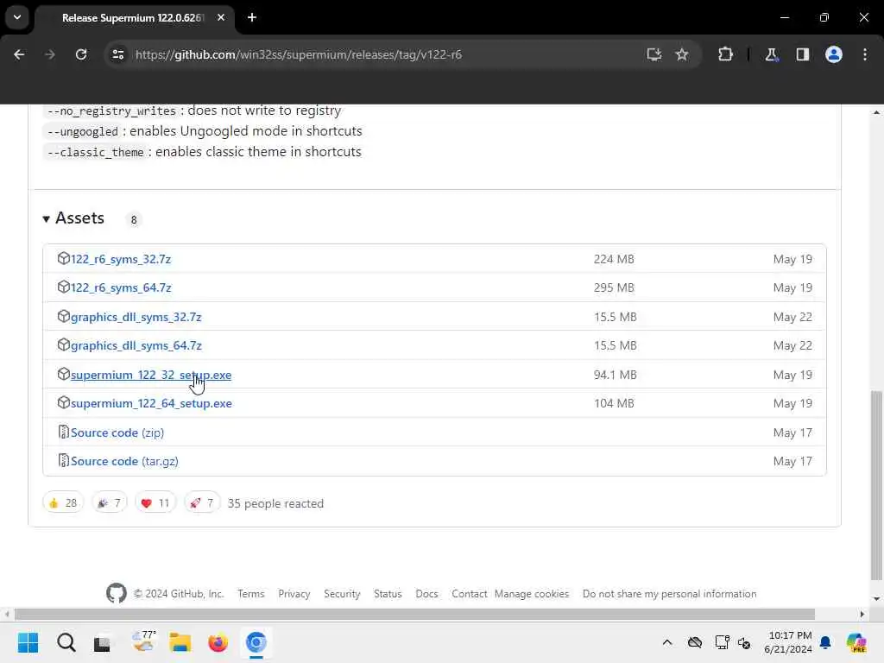
Task: Open the Windows Start menu
Action: tap(28, 642)
